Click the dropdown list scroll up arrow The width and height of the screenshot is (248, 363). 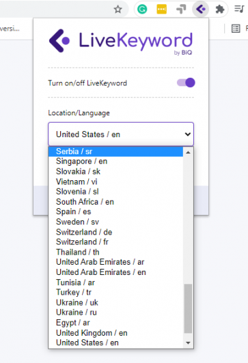click(188, 152)
